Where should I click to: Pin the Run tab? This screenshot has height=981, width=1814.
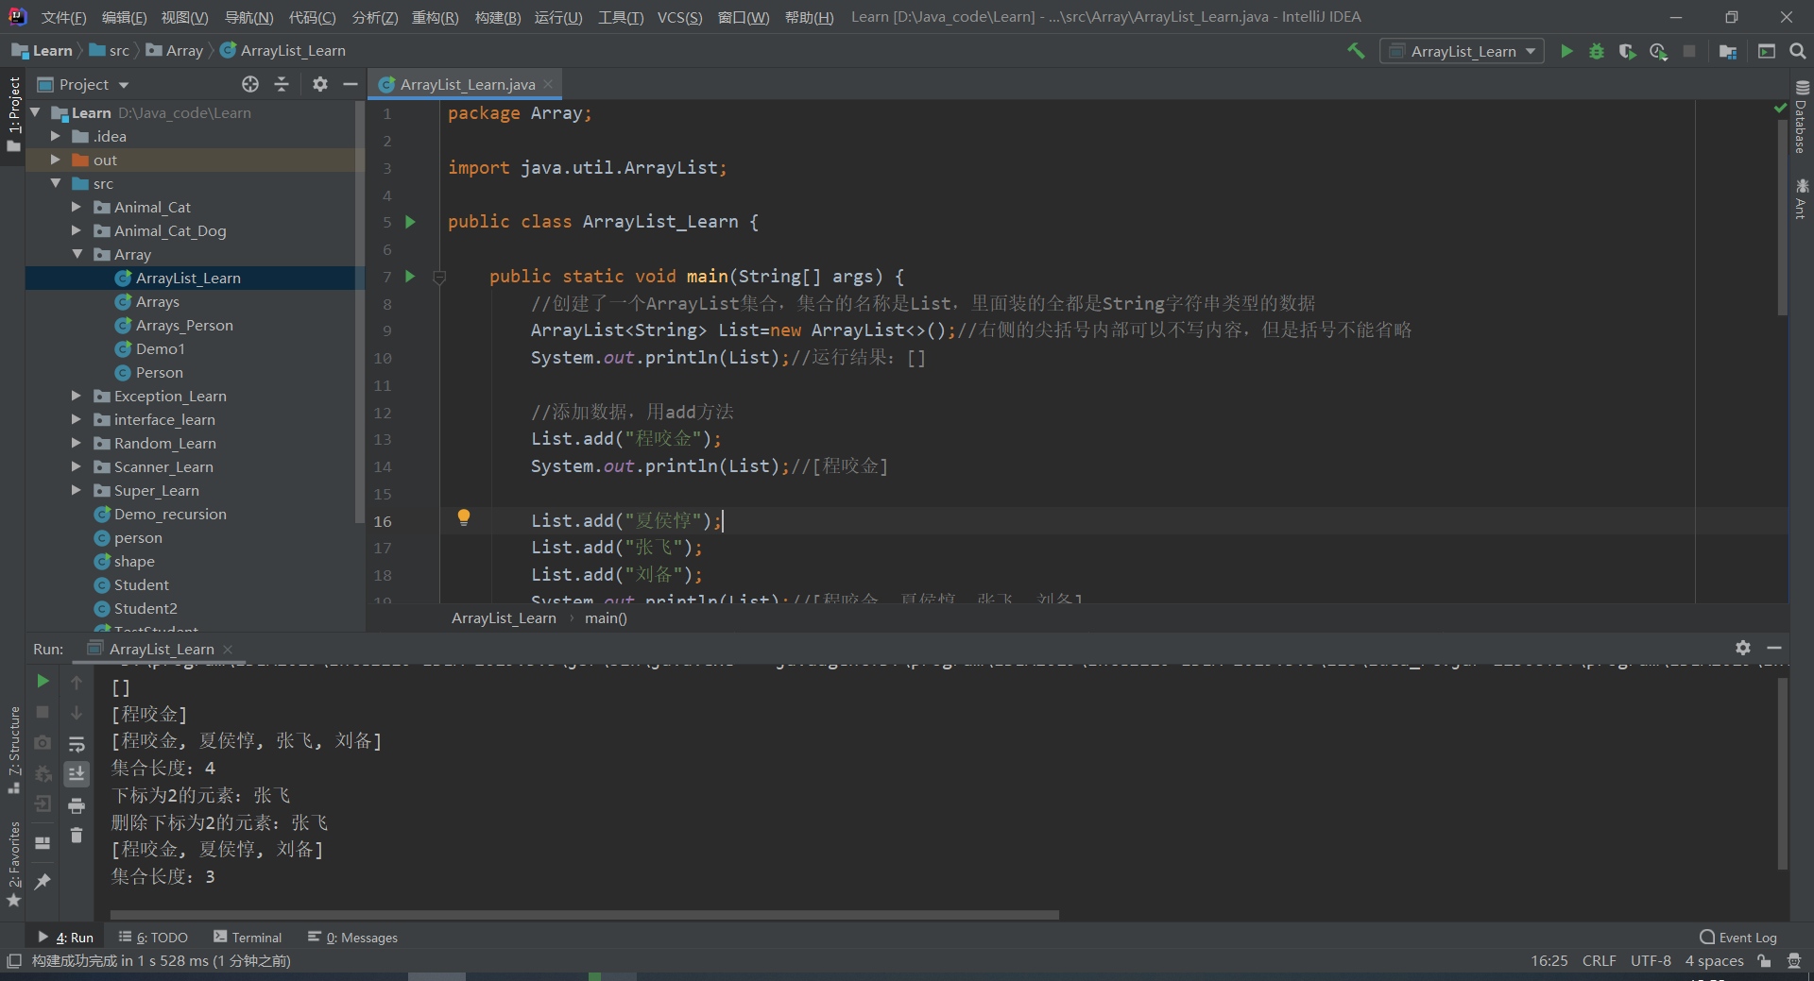[x=43, y=881]
